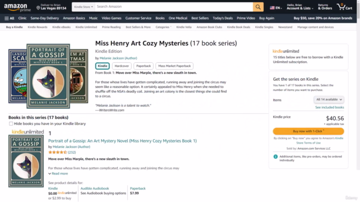This screenshot has height=202, width=360.
Task: Click the orange search magnifier button
Action: tap(258, 7)
